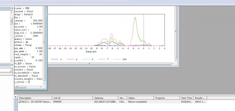Click the 'scheme : Pulay' line

[23, 45]
